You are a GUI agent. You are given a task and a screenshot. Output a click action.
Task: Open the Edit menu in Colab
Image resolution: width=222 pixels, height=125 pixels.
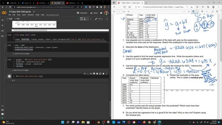click(14, 15)
